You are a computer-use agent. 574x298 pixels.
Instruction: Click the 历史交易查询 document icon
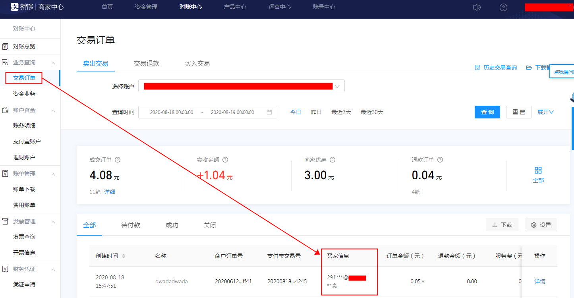[x=477, y=68]
